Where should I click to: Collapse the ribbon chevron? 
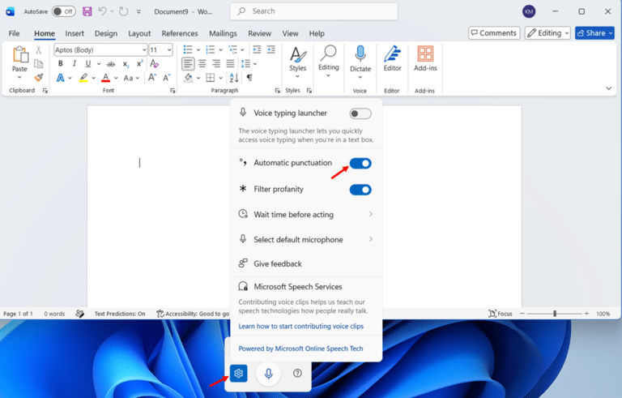tap(608, 88)
